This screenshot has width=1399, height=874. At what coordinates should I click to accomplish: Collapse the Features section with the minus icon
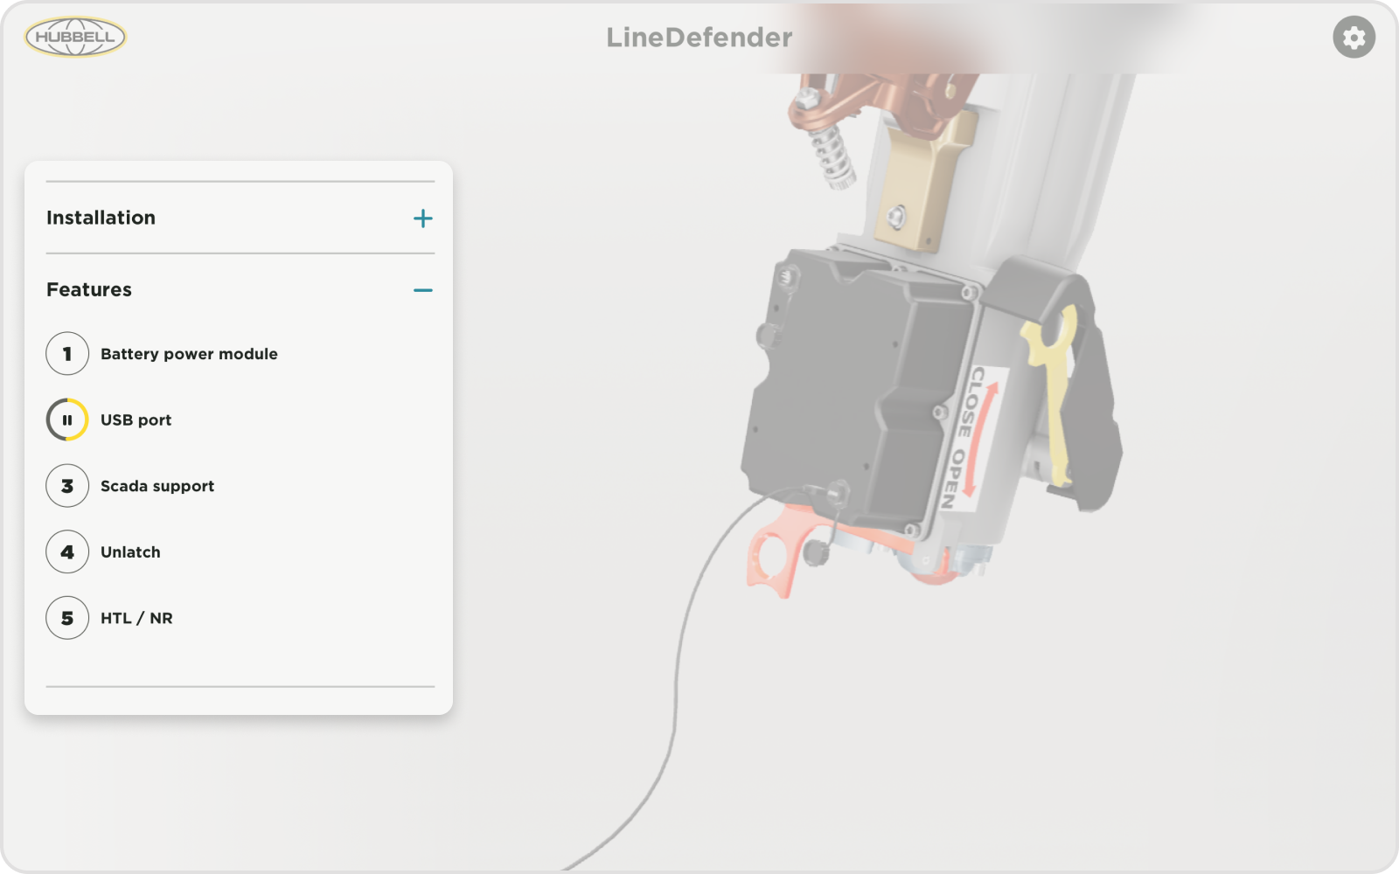[x=423, y=290]
